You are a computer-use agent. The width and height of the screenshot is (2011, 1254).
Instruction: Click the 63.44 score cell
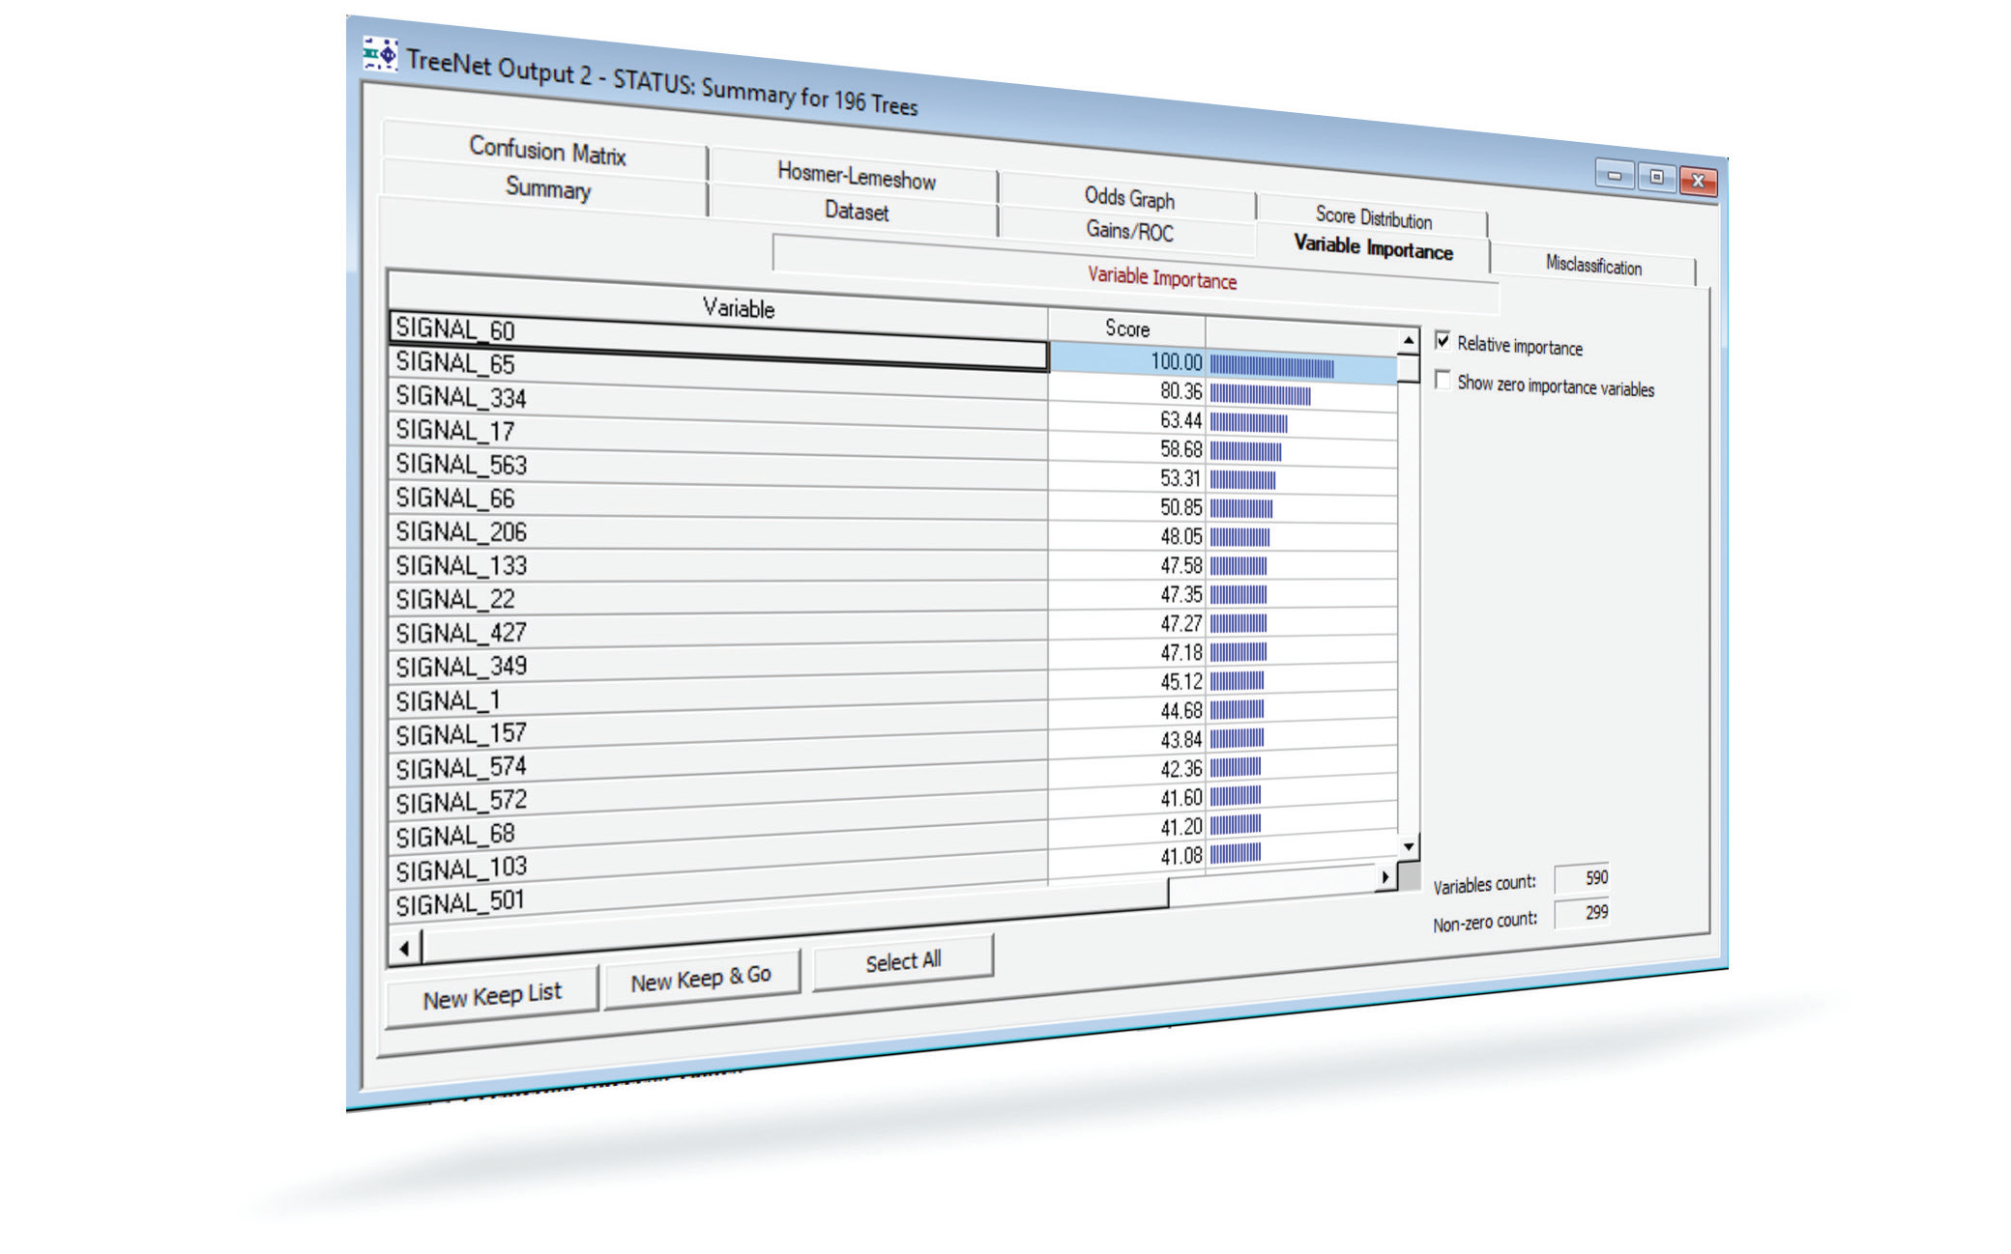1127,419
